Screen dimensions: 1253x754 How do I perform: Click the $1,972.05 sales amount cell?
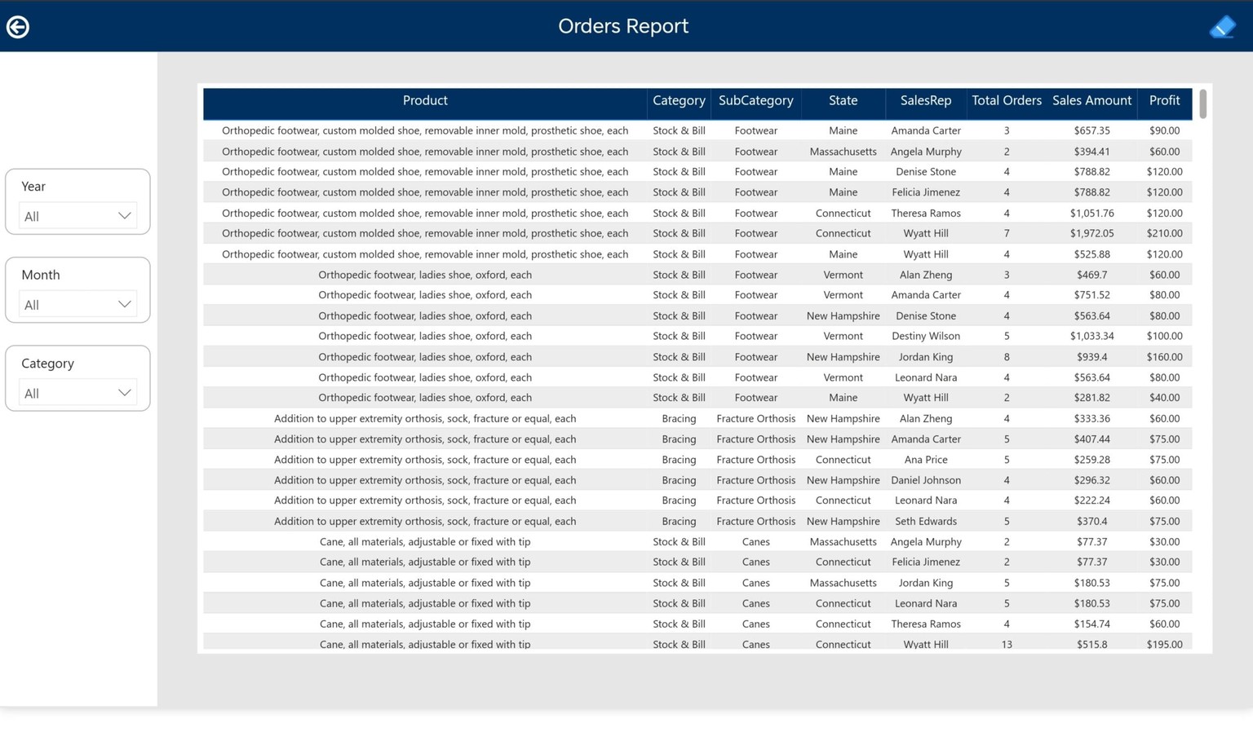[x=1091, y=233]
